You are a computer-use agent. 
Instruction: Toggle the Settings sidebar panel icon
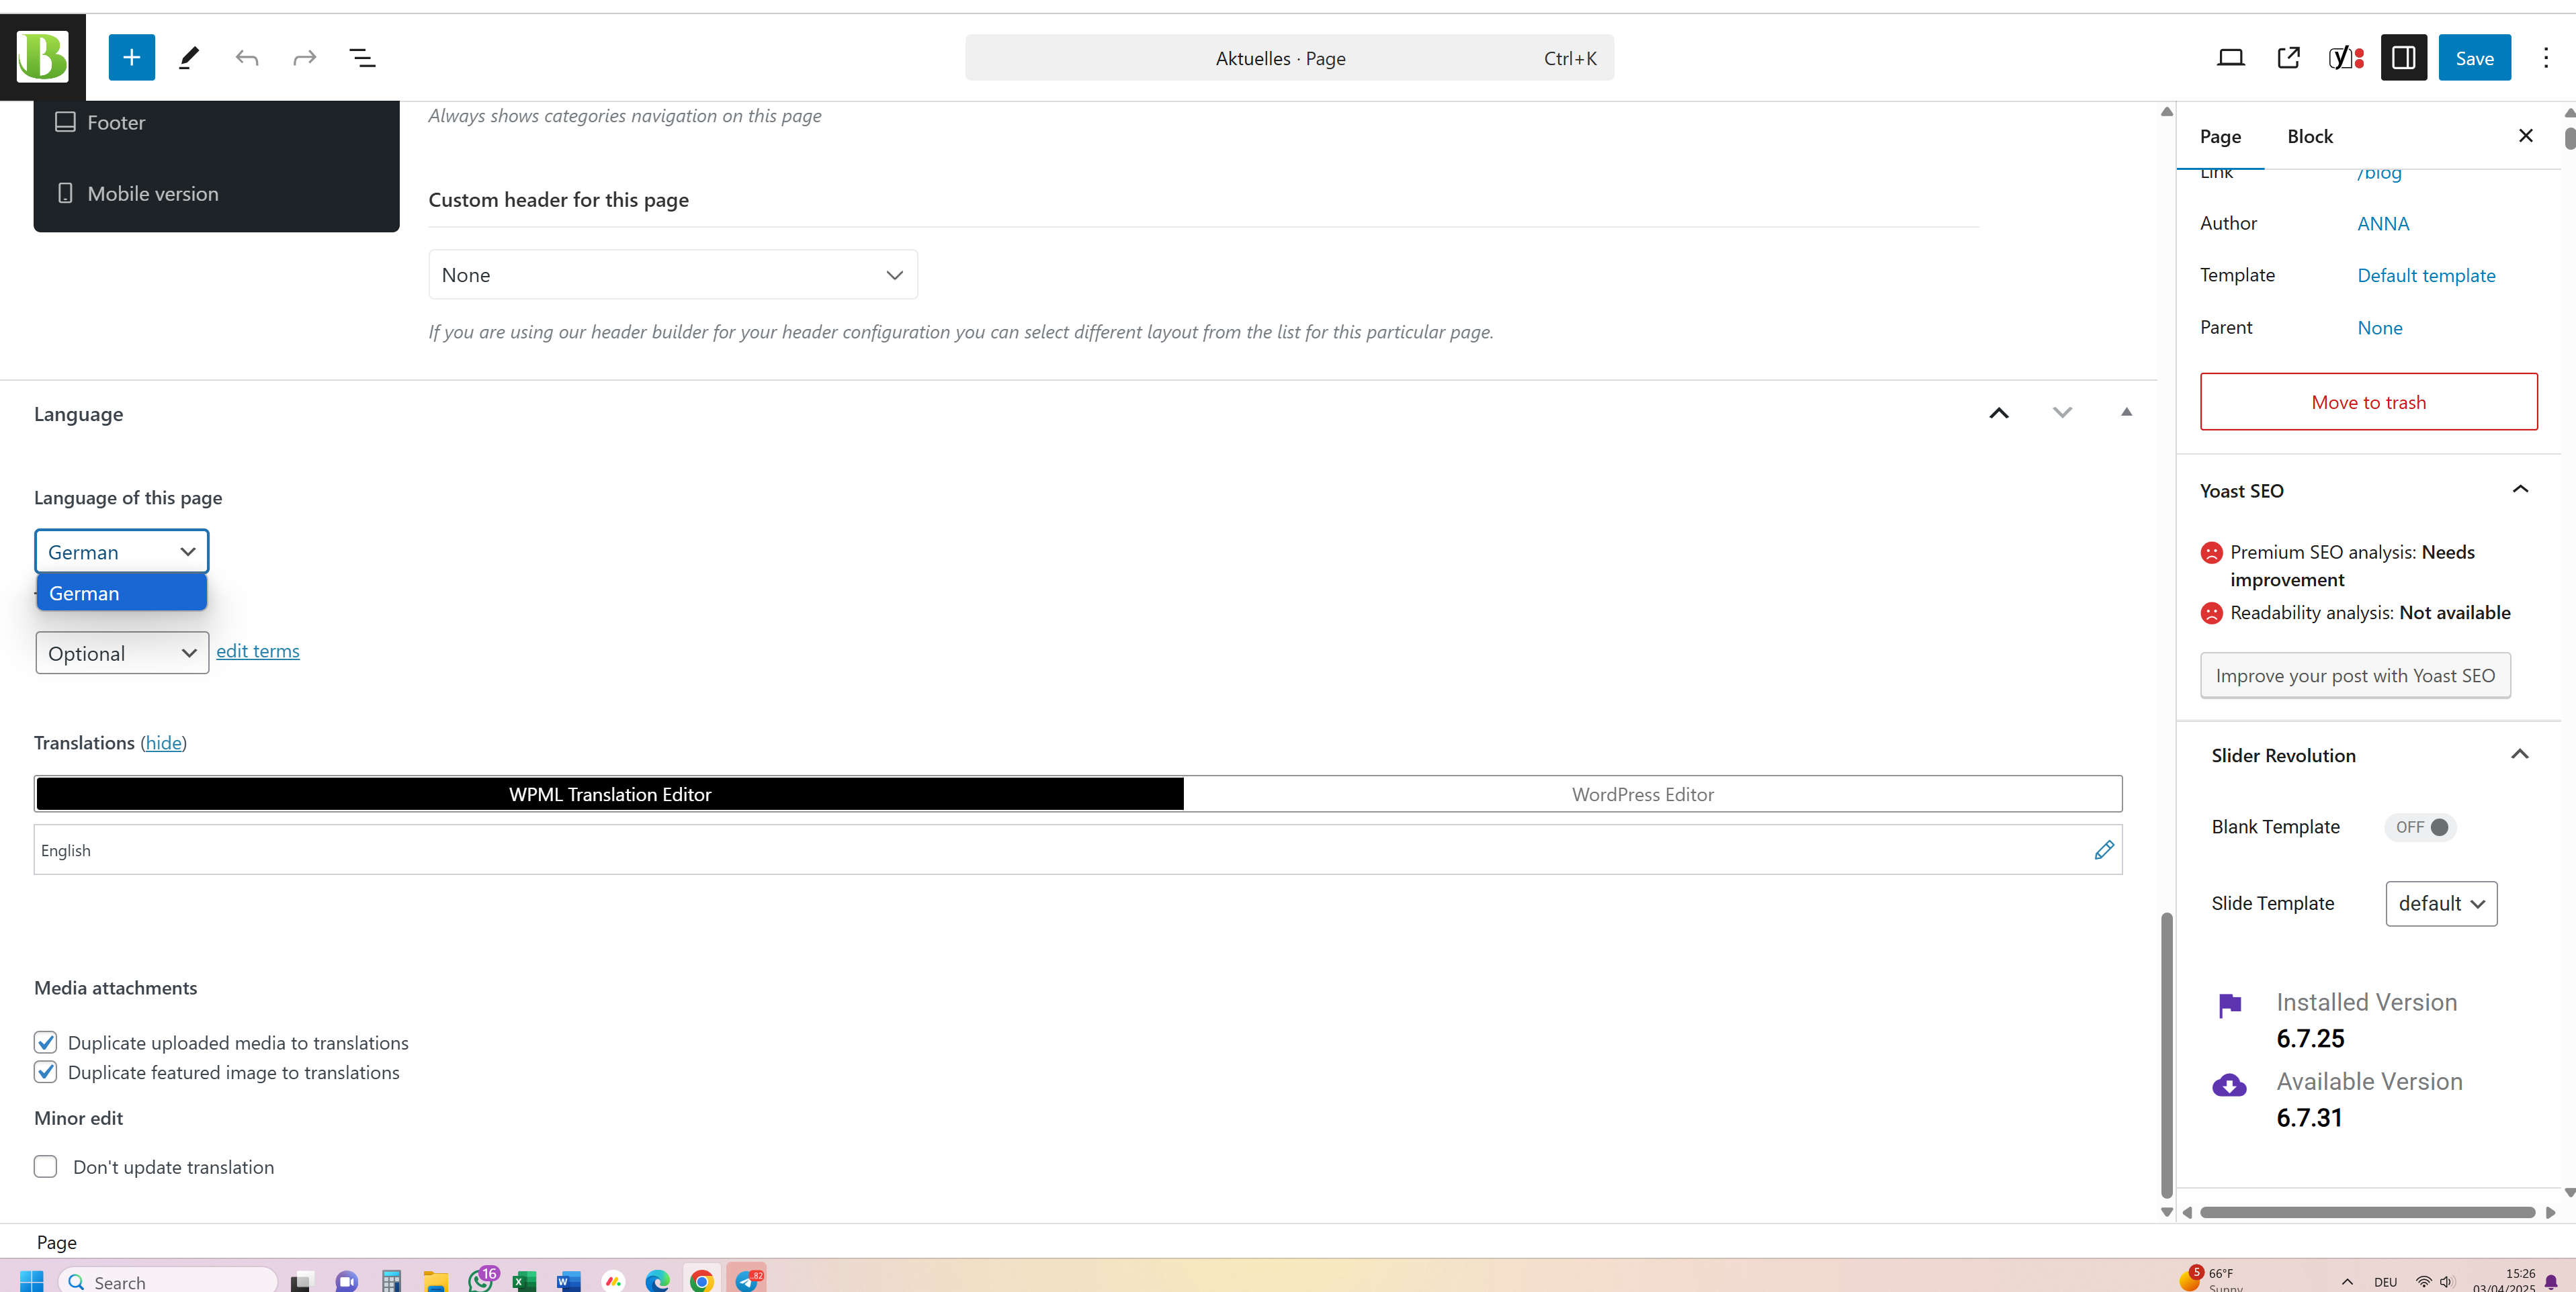(x=2403, y=58)
